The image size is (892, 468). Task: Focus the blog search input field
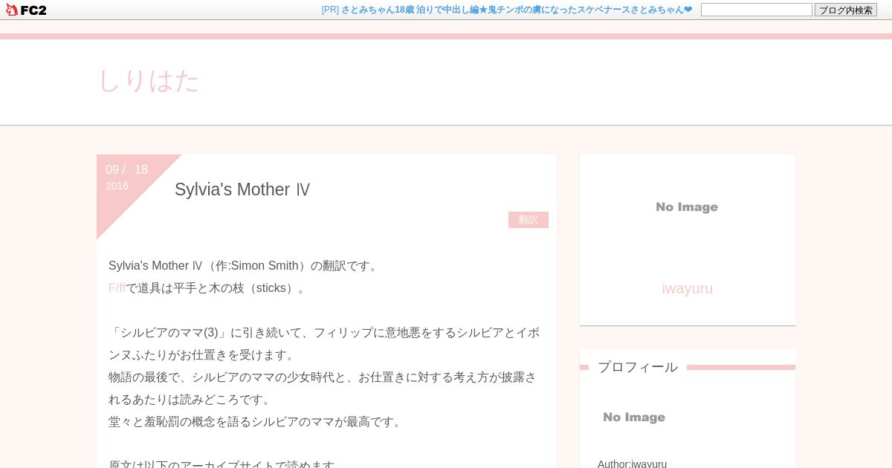coord(756,10)
